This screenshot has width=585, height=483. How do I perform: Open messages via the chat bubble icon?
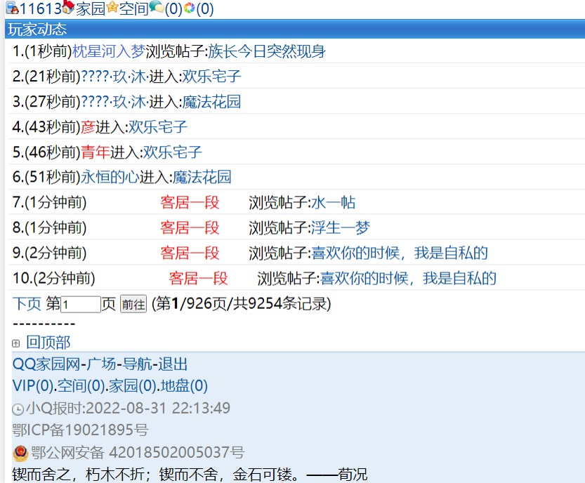pyautogui.click(x=156, y=8)
